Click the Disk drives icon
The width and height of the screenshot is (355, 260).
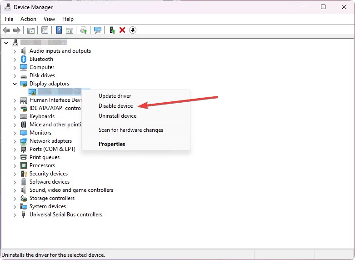[x=24, y=76]
